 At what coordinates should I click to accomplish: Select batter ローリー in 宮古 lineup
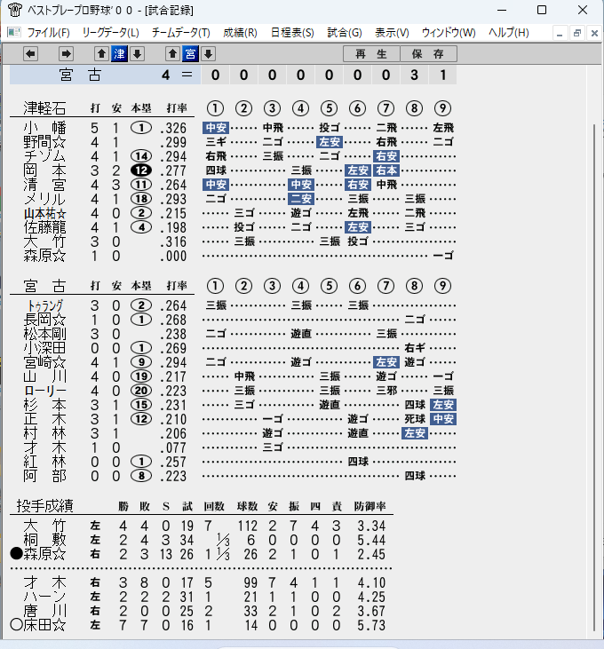44,391
